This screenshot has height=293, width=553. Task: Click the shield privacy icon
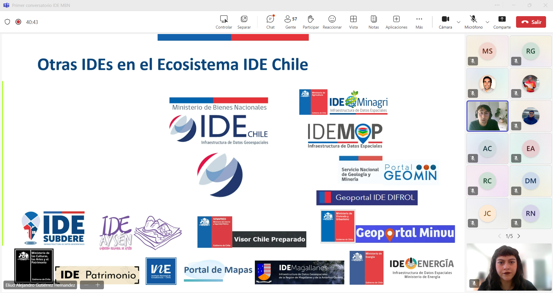tap(8, 22)
